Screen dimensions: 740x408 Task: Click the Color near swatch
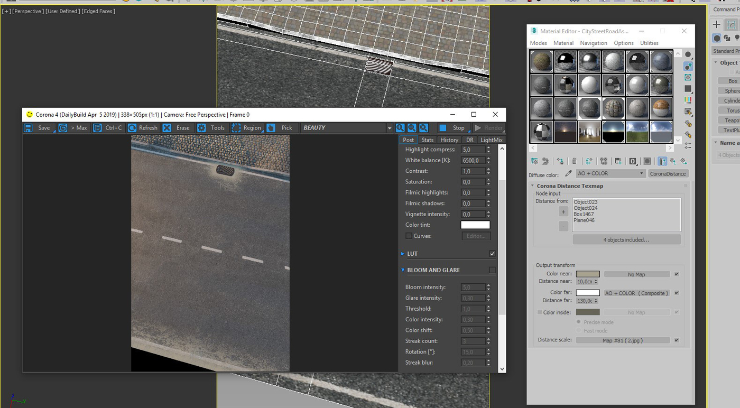point(588,274)
